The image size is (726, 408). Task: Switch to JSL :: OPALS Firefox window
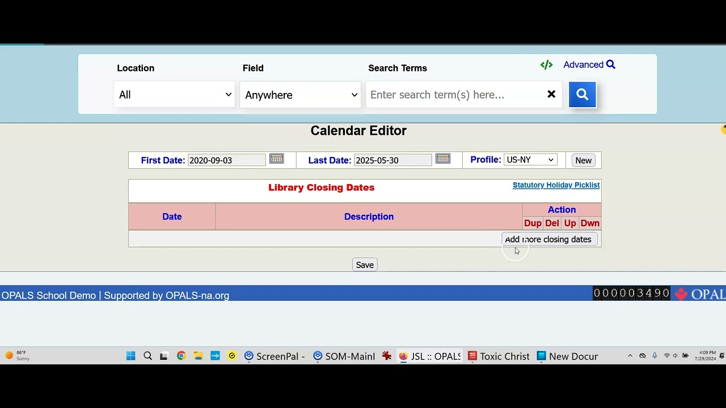[429, 356]
